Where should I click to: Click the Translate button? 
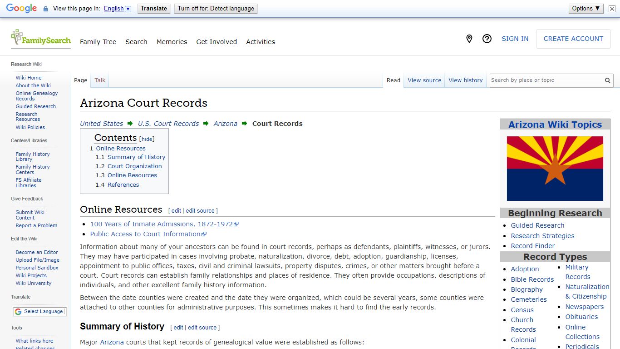pyautogui.click(x=154, y=9)
